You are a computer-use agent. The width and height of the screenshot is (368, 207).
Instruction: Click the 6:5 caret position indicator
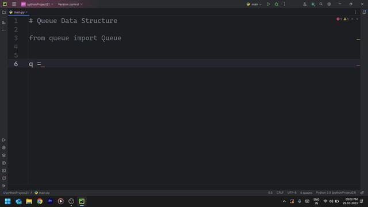270,193
